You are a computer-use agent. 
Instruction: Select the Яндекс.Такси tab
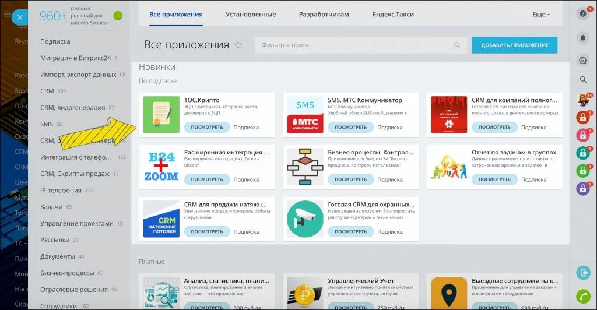coord(393,15)
